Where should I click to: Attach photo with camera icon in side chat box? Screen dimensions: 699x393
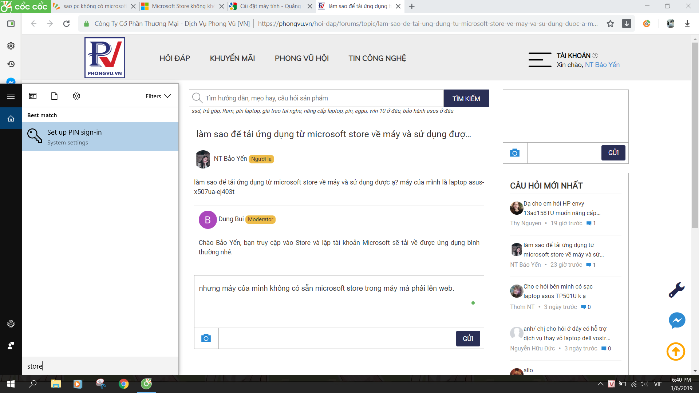515,153
